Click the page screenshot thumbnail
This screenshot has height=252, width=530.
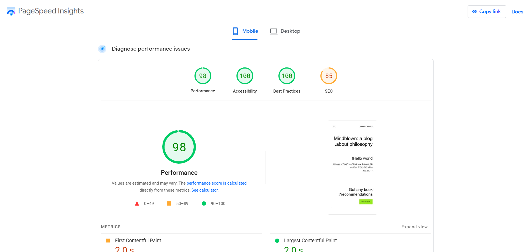[352, 167]
